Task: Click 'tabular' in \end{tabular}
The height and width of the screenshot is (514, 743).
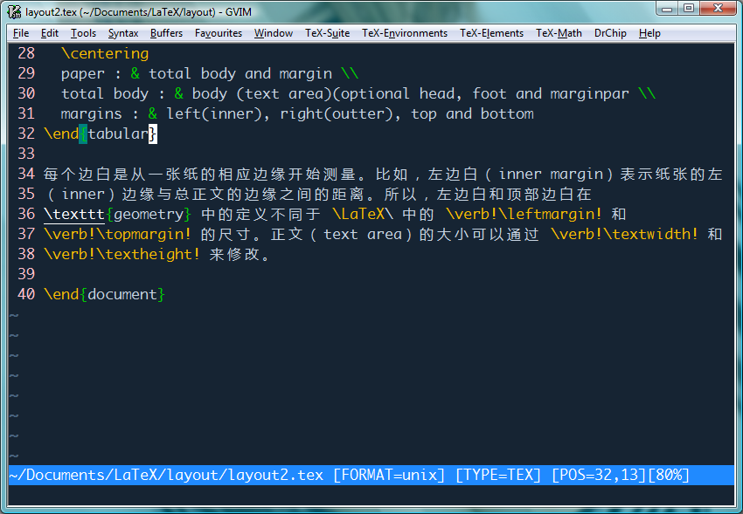Action: click(x=117, y=134)
